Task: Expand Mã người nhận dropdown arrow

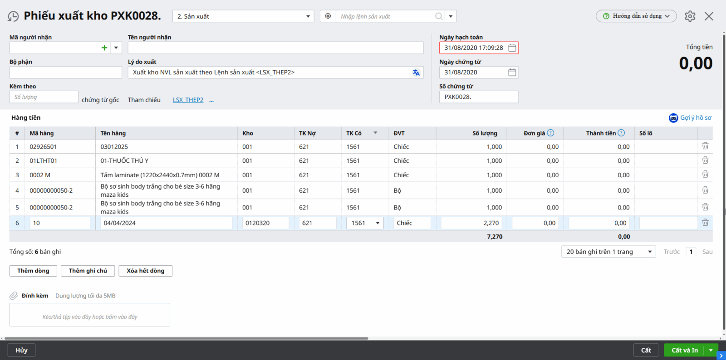Action: coord(116,48)
